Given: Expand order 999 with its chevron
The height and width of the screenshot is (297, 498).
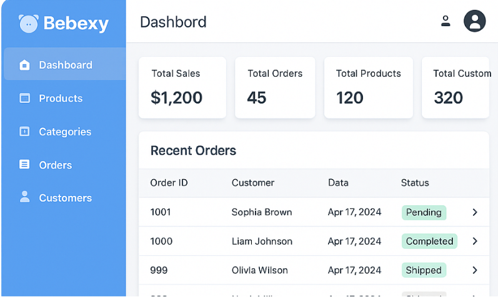Looking at the screenshot, I should [475, 270].
